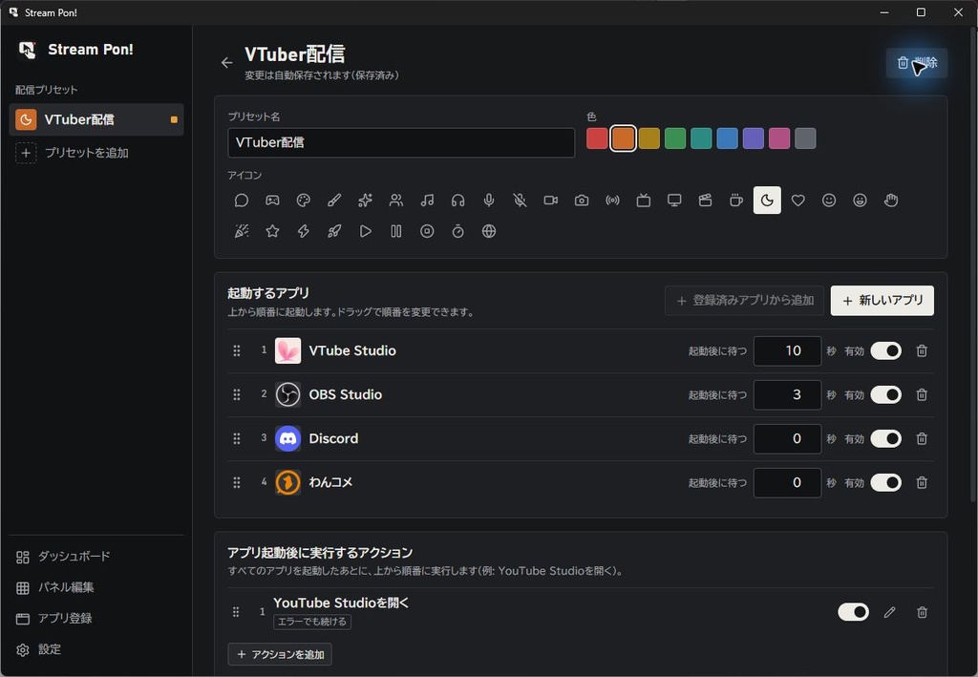Select the pause preset icon
The image size is (978, 677).
pyautogui.click(x=396, y=231)
